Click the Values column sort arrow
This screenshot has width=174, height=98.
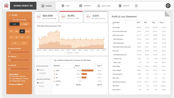[x=74, y=67]
